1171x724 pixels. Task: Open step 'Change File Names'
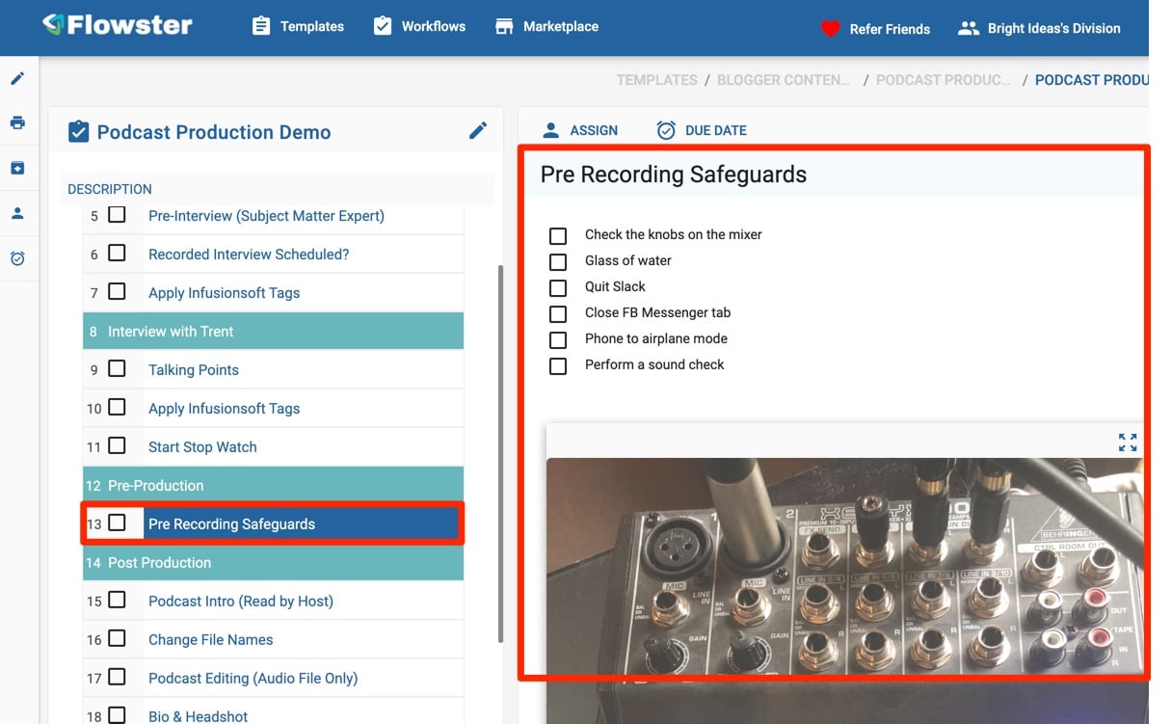(x=210, y=640)
